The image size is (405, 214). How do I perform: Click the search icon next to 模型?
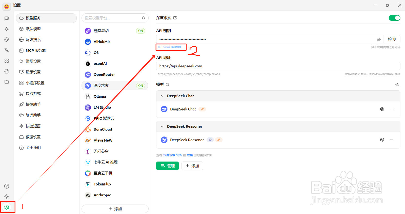pos(168,85)
